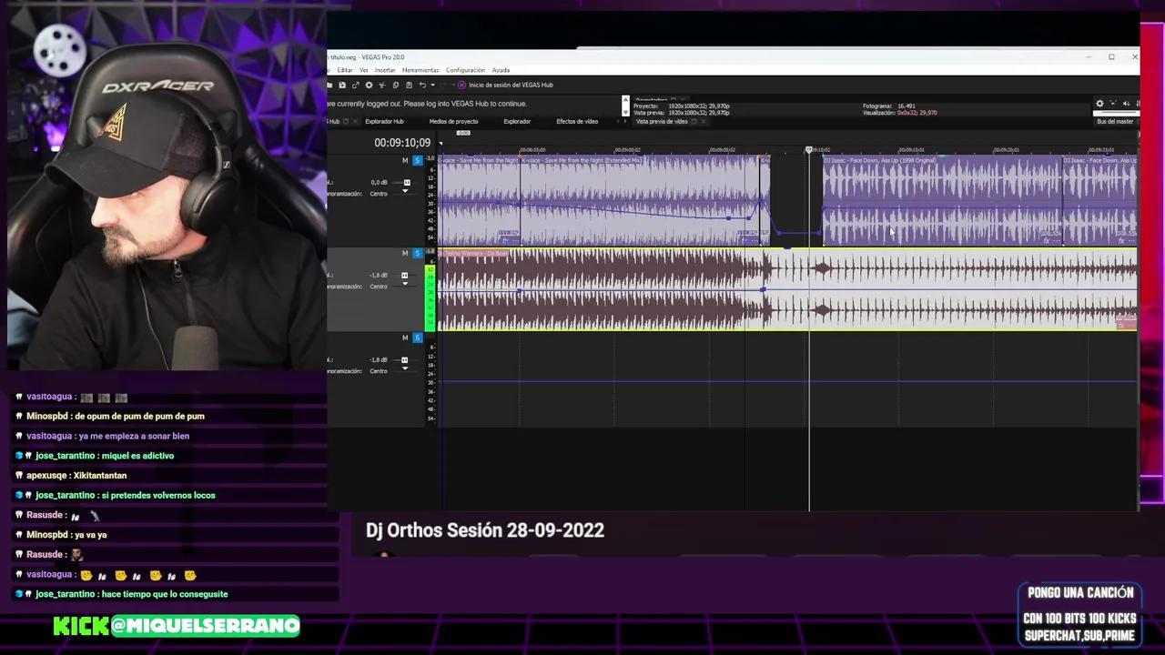The width and height of the screenshot is (1165, 655).
Task: Click the Save project toolbar icon
Action: click(x=342, y=85)
